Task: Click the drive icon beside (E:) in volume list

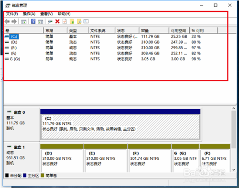Action: point(7,48)
